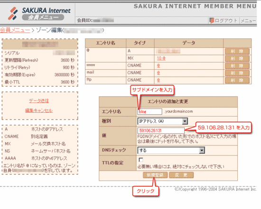Viewport: 261px width, 209px height.
Task: Click the SAKURA Internet logo
Action: tap(39, 14)
